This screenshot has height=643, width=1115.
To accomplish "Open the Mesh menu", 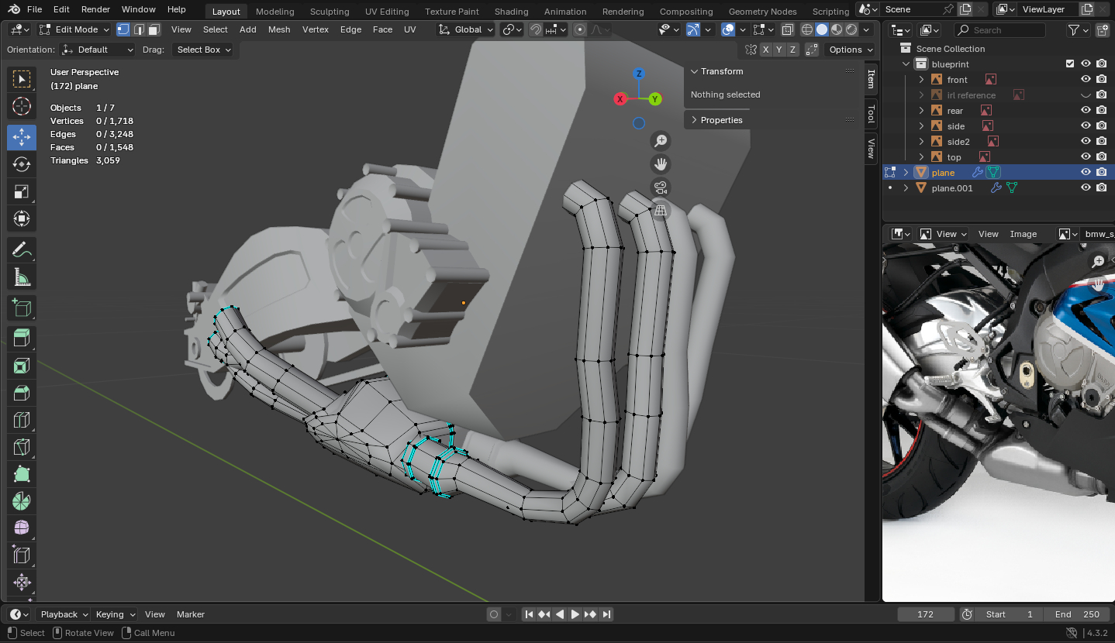I will click(279, 29).
